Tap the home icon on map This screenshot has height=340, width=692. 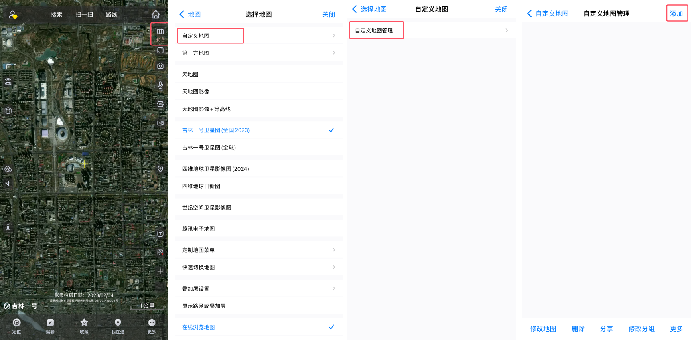156,14
